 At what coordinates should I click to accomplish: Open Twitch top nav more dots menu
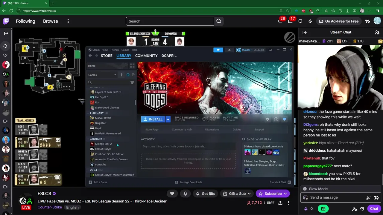[68, 21]
